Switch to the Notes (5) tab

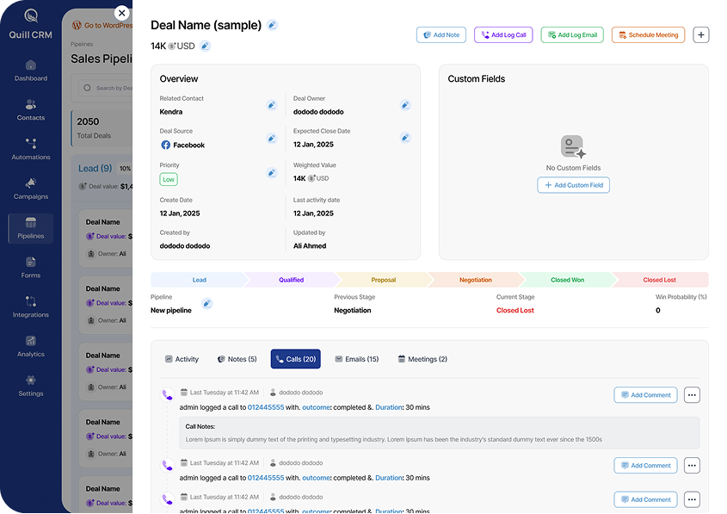click(237, 359)
